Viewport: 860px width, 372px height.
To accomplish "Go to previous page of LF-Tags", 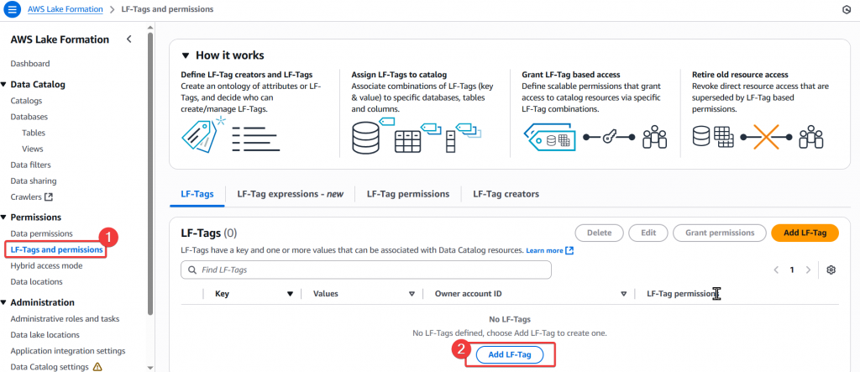I will pyautogui.click(x=775, y=270).
